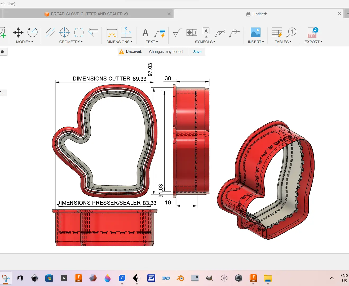Open the SYMBOLS dropdown menu
The height and width of the screenshot is (286, 349).
point(205,42)
